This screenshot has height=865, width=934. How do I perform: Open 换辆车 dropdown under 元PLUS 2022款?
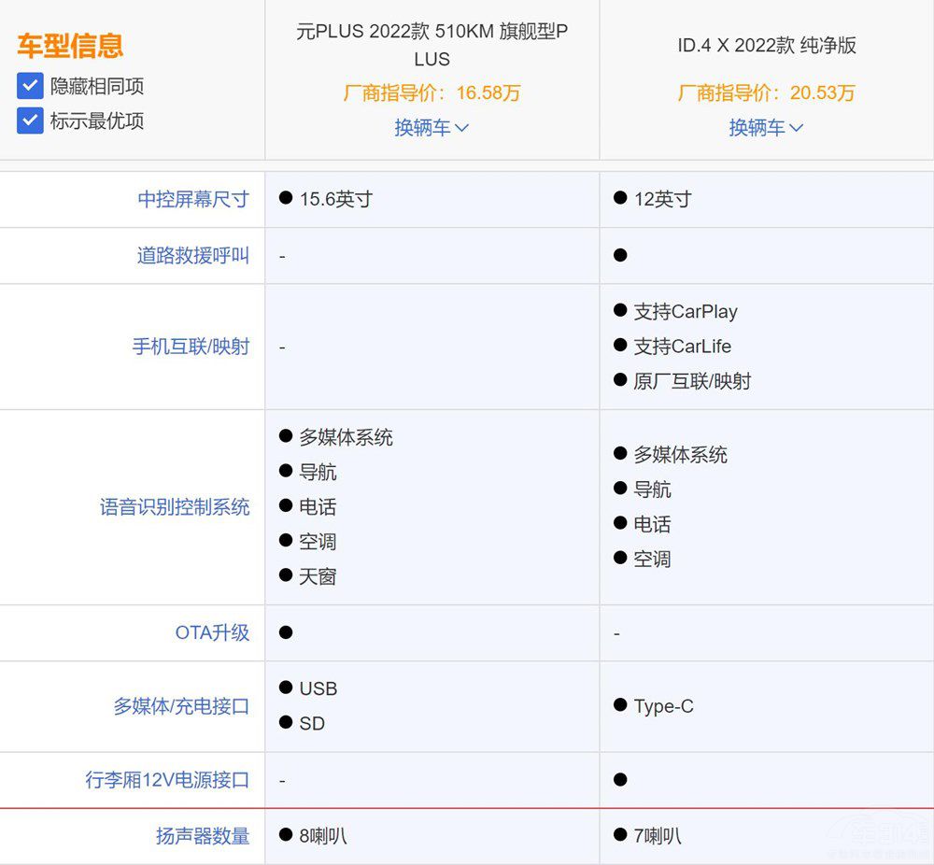coord(432,128)
